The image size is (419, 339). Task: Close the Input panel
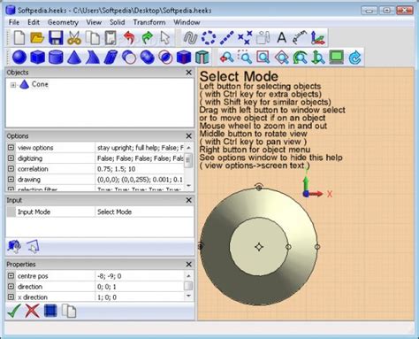[x=189, y=200]
